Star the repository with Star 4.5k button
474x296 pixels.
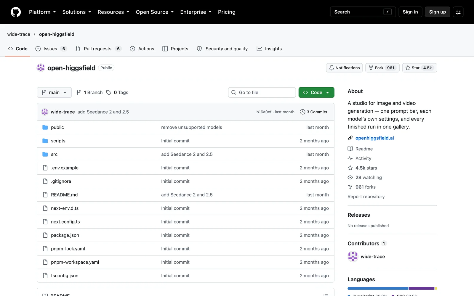[419, 68]
